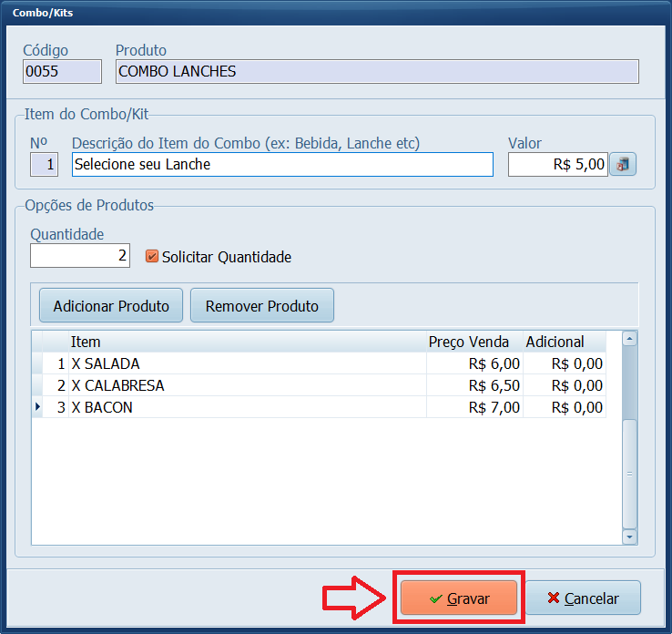Select the X SALADA row

click(320, 363)
